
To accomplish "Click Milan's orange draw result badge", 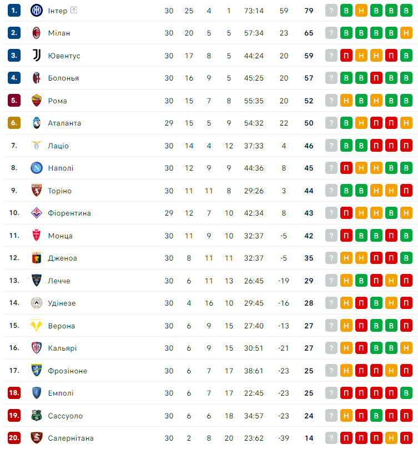I will tap(406, 33).
